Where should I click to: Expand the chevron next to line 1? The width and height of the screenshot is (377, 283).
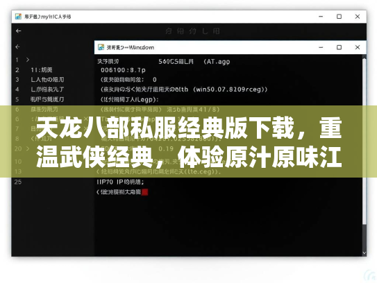click(x=28, y=60)
